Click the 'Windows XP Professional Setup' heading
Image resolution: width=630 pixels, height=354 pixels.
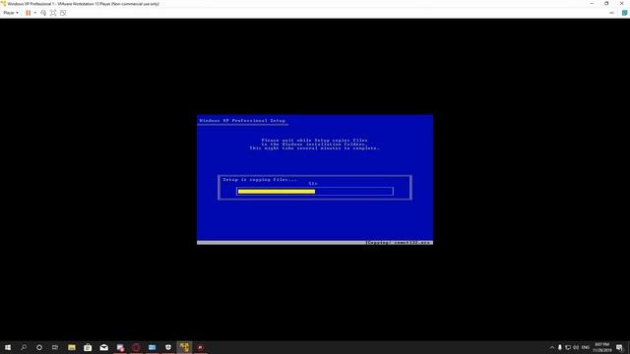(242, 120)
